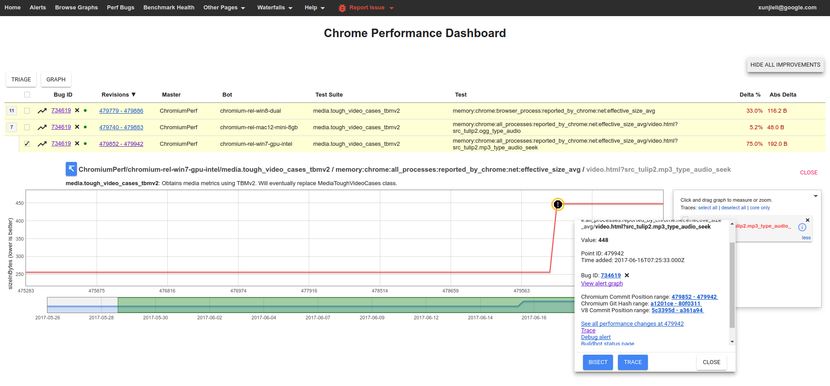Screen dimensions: 830x386
Task: Sort by Revisions column header
Action: tap(119, 95)
